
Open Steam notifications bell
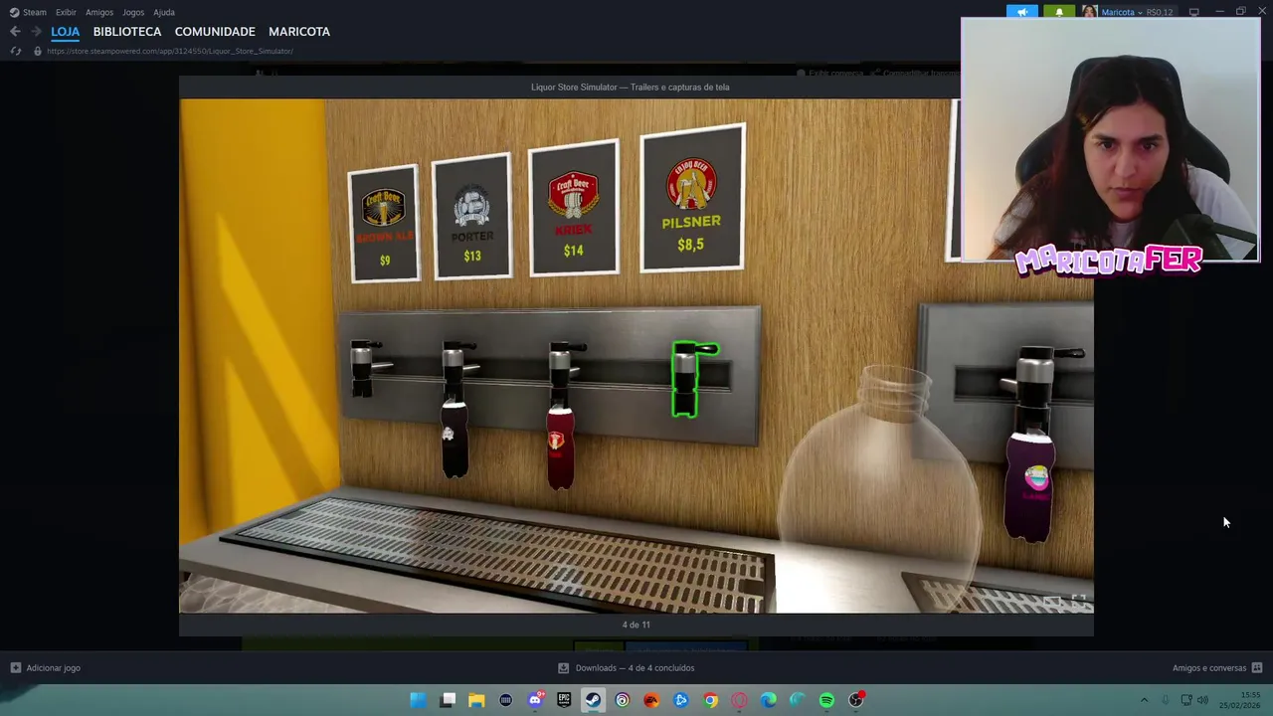(x=1059, y=12)
